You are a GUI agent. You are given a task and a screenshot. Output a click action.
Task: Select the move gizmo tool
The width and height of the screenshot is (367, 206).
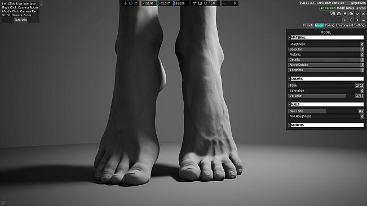125,3
